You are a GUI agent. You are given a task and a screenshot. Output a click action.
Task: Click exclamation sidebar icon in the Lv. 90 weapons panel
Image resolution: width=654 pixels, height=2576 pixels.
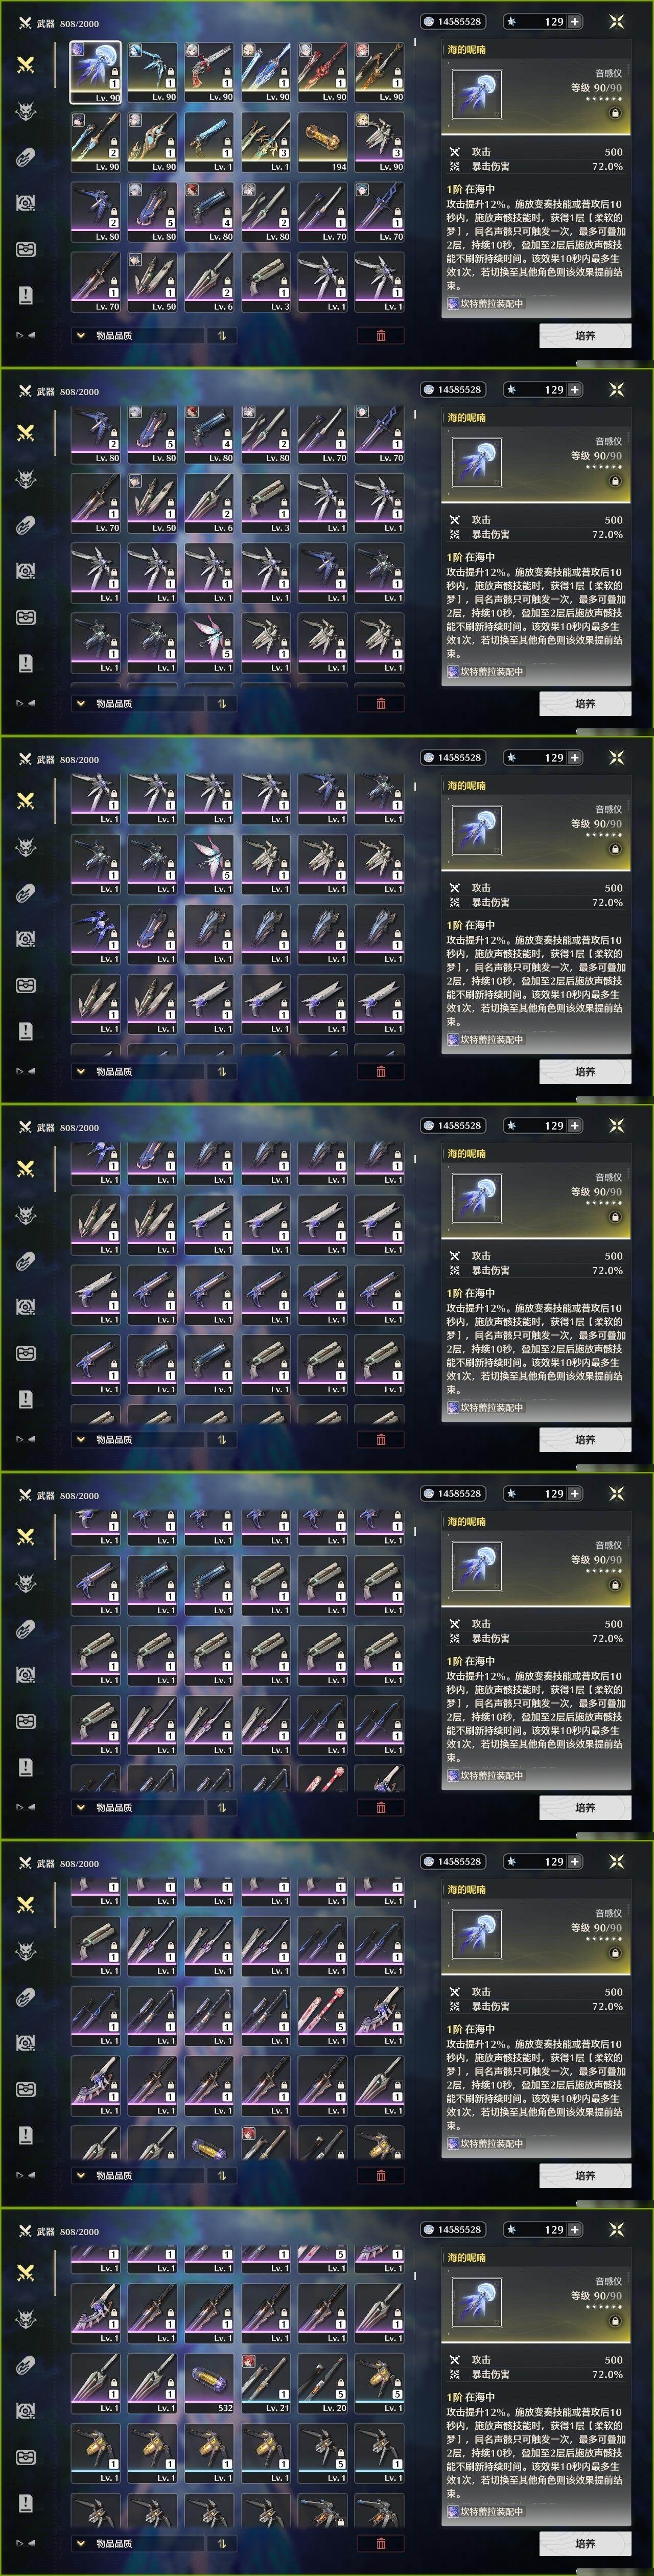pos(26,295)
